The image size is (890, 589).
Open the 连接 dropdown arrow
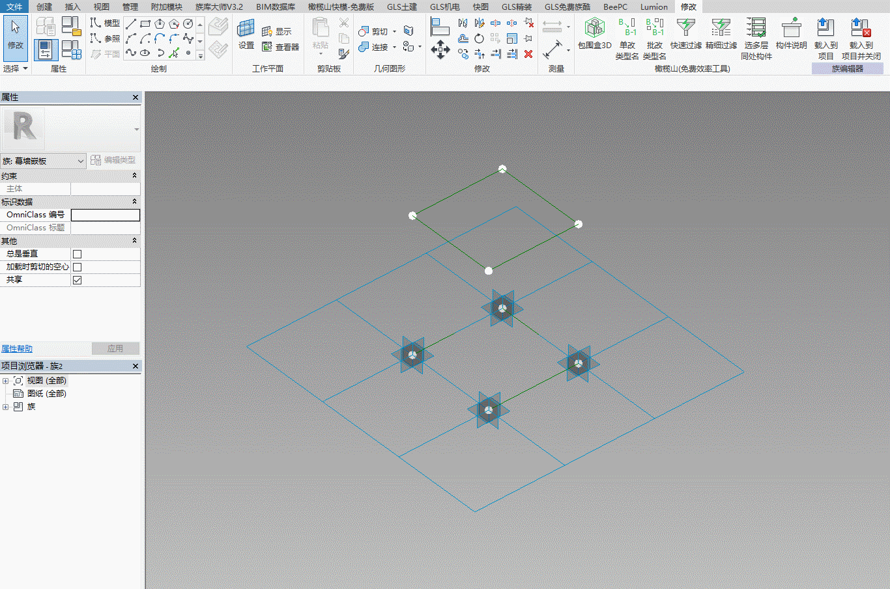[x=394, y=47]
